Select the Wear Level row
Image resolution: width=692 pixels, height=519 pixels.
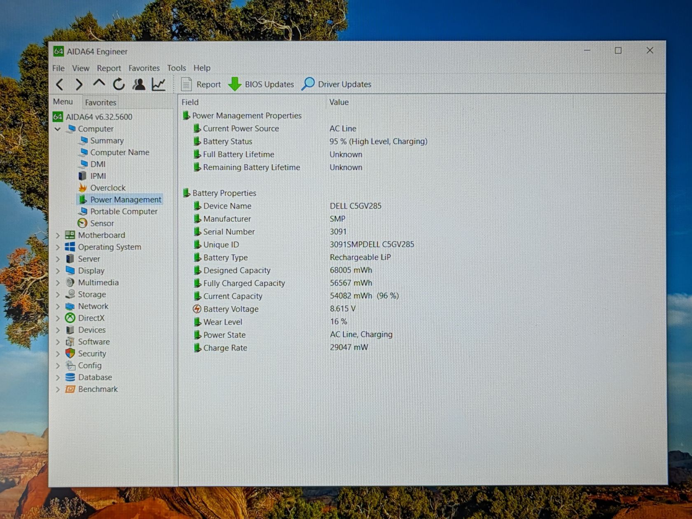point(270,322)
